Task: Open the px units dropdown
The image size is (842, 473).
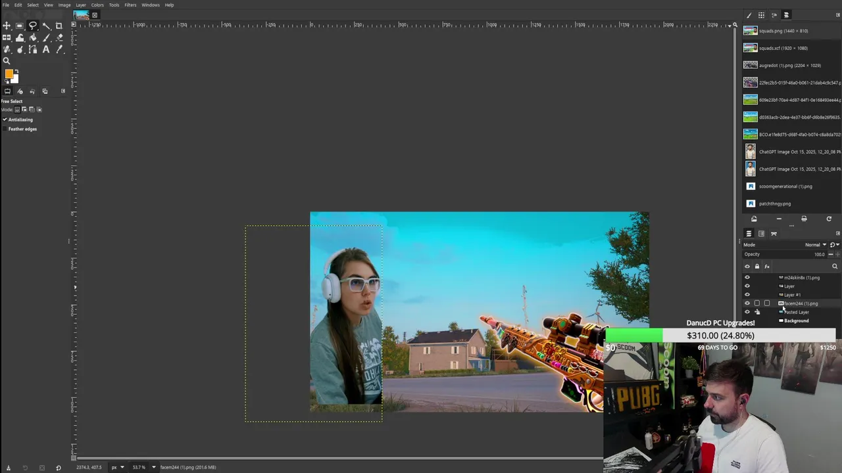Action: (x=118, y=467)
